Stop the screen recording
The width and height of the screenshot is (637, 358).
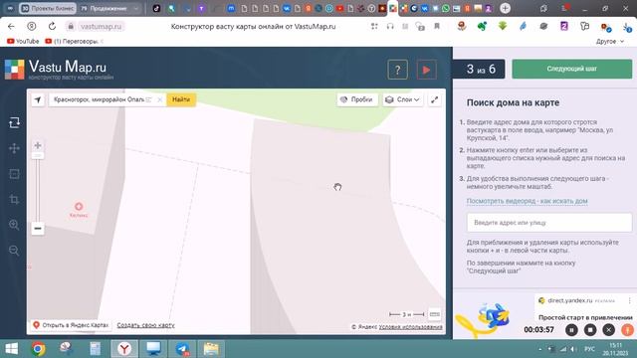(590, 330)
